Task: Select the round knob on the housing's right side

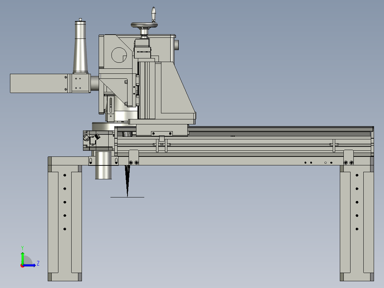Action: [x=177, y=45]
